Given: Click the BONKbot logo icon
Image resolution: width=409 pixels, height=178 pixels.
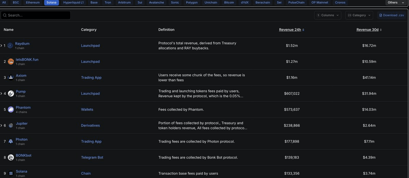Looking at the screenshot, I should pyautogui.click(x=11, y=158).
